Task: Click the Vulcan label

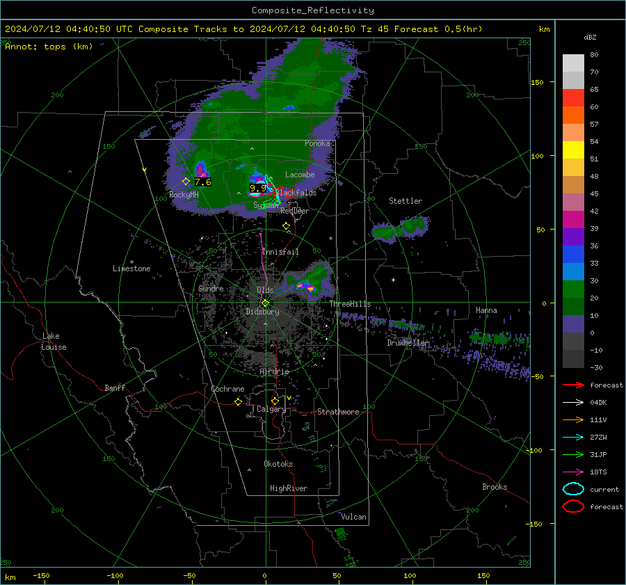Action: [353, 517]
